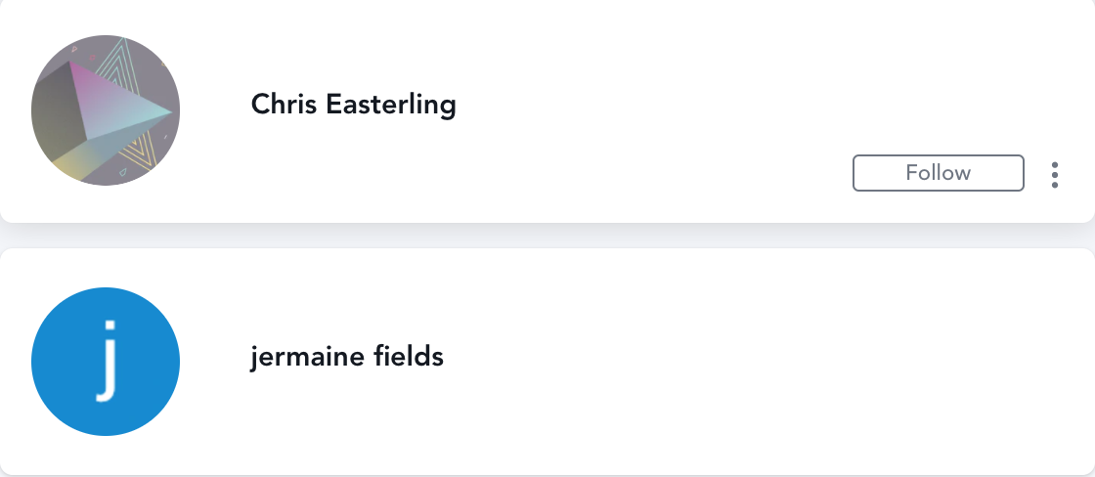The width and height of the screenshot is (1095, 477).
Task: Click jermaine fields' blue letter avatar
Action: [106, 362]
